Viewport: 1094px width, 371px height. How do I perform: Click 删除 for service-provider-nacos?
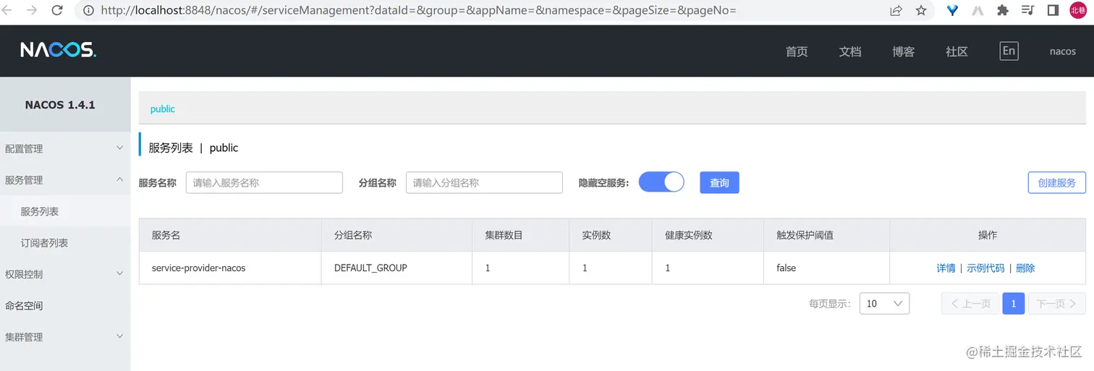coord(1025,268)
